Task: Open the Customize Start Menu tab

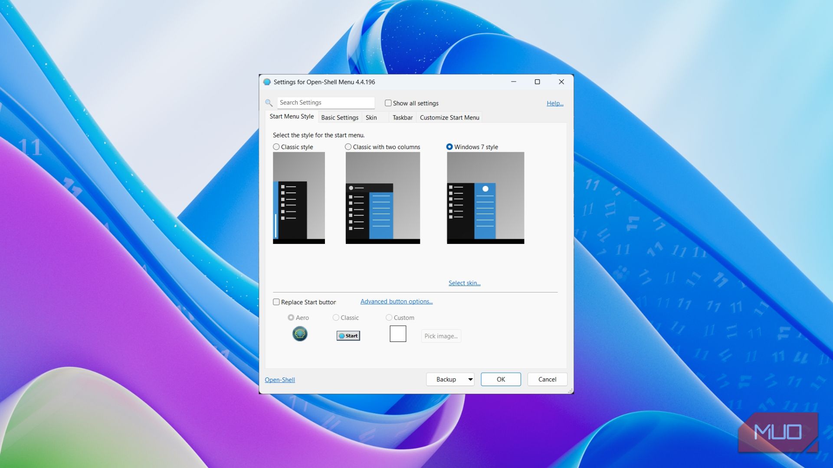Action: point(449,117)
